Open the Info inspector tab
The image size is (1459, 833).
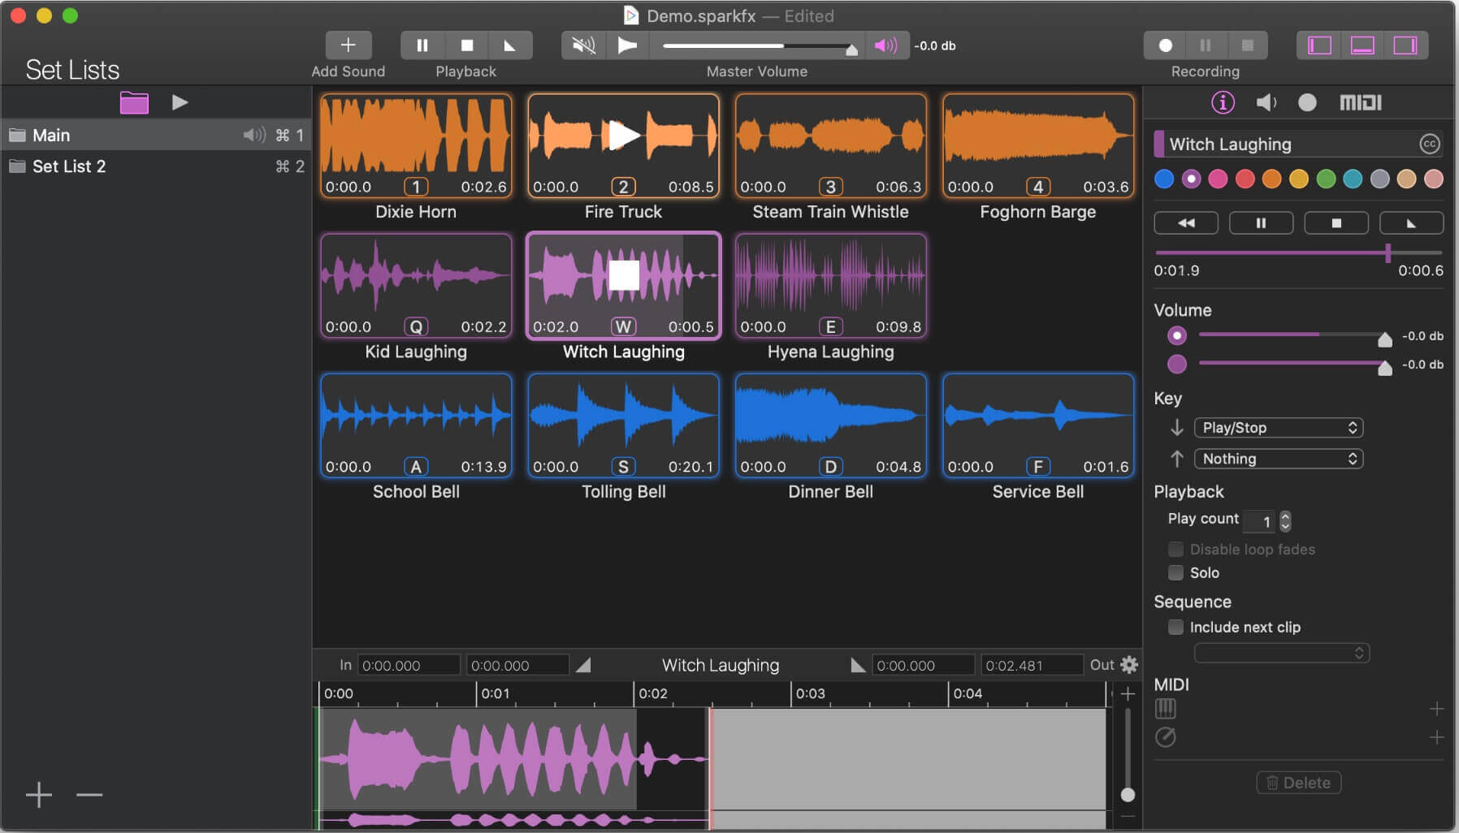click(x=1223, y=102)
